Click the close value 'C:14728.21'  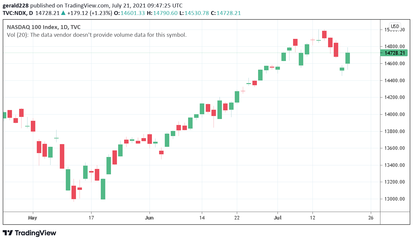226,13
